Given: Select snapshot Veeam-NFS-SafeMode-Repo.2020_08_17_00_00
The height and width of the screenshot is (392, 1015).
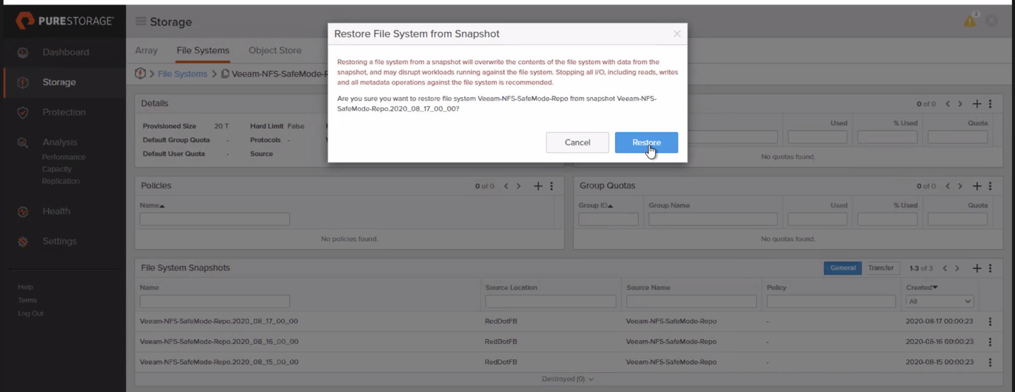Looking at the screenshot, I should [219, 321].
